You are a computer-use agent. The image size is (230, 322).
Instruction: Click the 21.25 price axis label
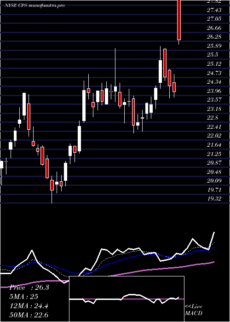214,154
